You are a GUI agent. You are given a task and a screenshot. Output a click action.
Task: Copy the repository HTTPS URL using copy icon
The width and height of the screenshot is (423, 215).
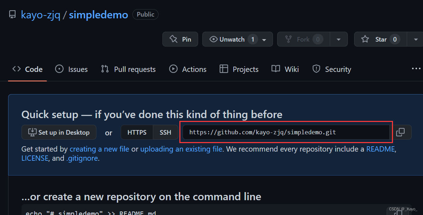tap(401, 132)
